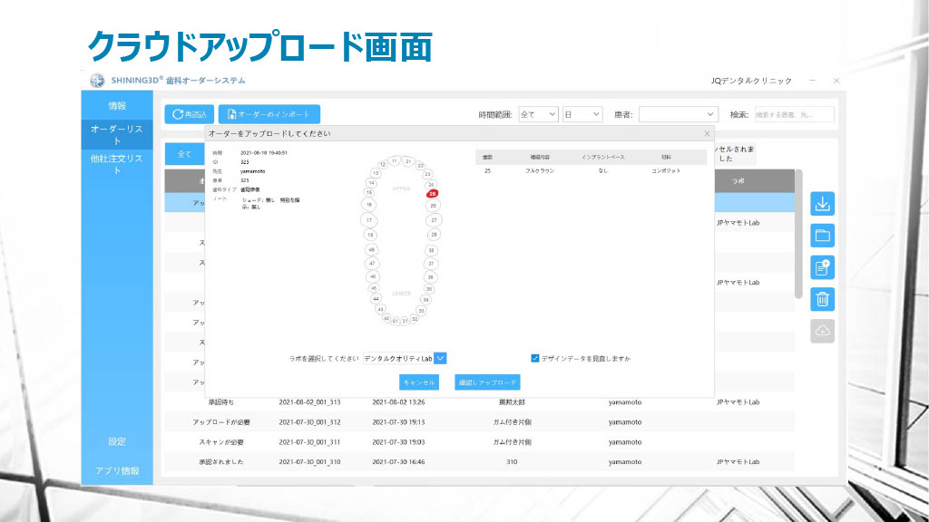
Task: Expand the 患者 patient dropdown
Action: [x=679, y=114]
